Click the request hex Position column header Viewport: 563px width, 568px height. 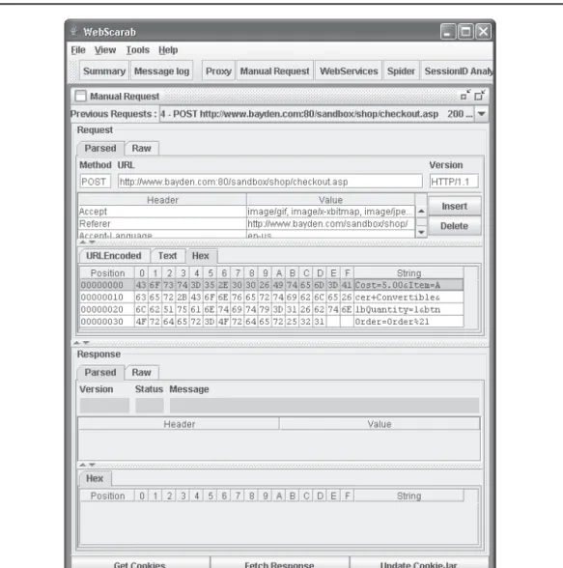(x=107, y=272)
